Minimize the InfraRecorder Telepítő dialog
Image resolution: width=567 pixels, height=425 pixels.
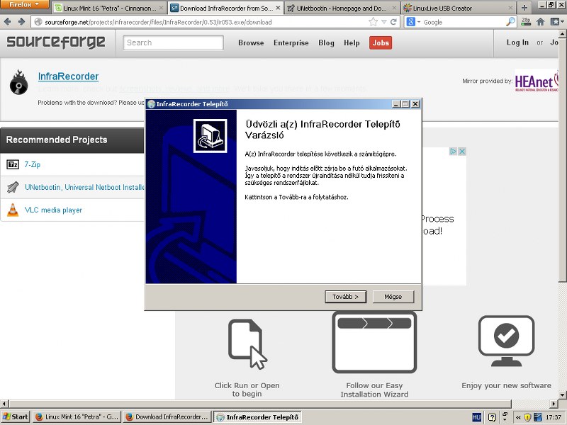[396, 104]
